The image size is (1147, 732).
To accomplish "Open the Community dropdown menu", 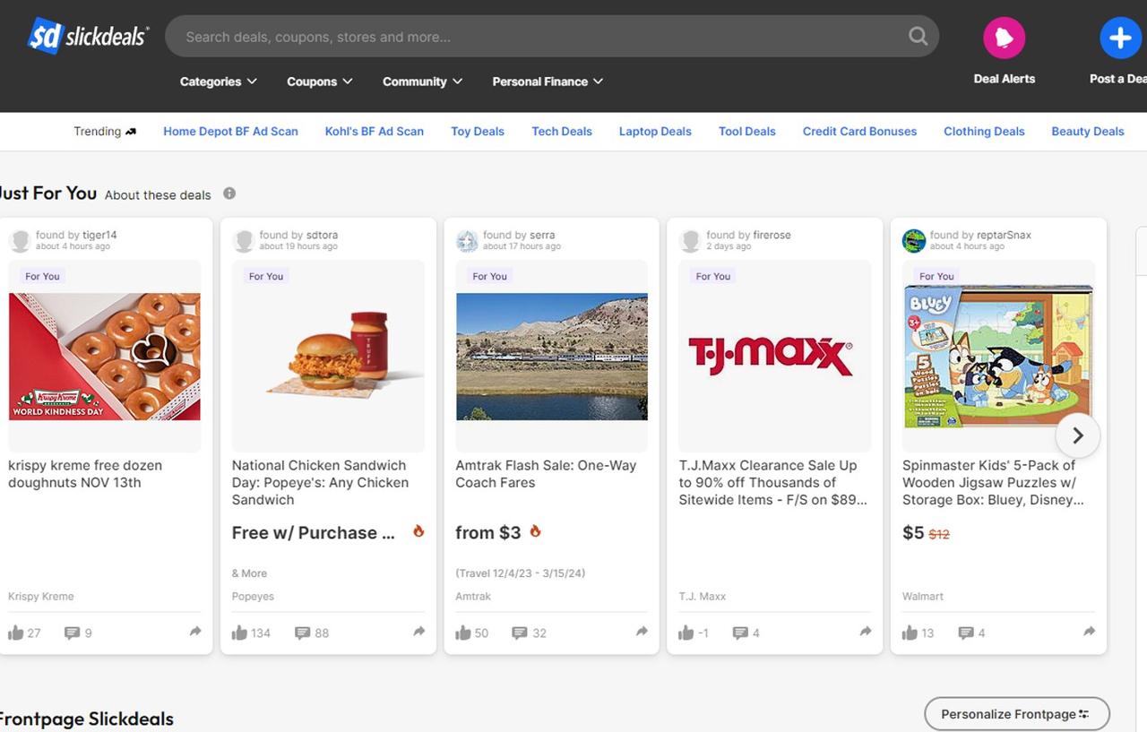I will (x=423, y=82).
